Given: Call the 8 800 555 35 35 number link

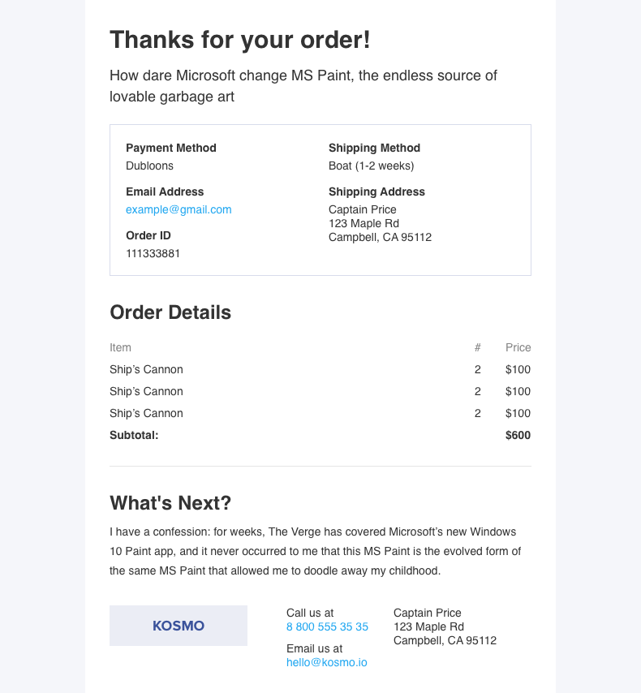Looking at the screenshot, I should coord(327,626).
